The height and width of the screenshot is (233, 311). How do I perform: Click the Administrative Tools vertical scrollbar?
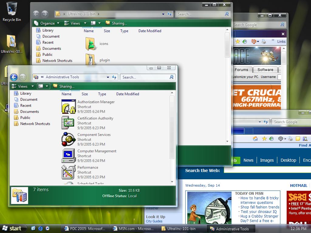pyautogui.click(x=172, y=127)
